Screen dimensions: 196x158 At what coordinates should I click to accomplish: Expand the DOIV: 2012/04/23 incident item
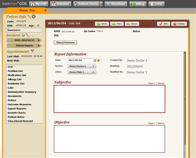(24, 40)
